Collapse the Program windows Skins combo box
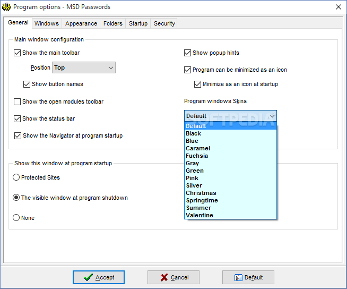Image resolution: width=347 pixels, height=289 pixels. point(230,116)
